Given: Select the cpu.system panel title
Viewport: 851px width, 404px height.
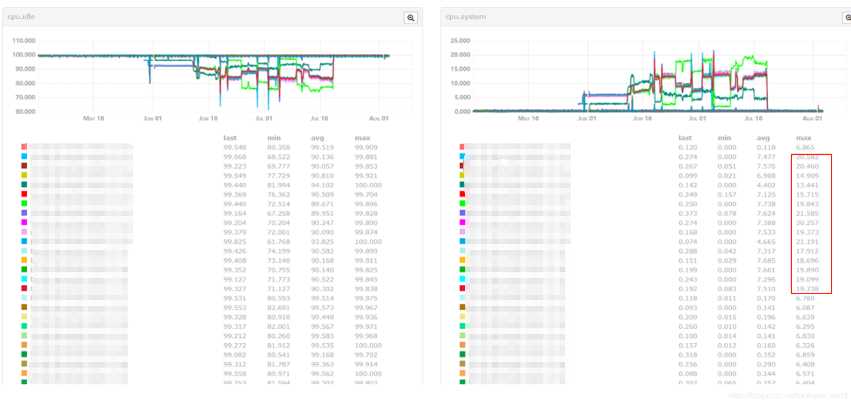Looking at the screenshot, I should (466, 16).
